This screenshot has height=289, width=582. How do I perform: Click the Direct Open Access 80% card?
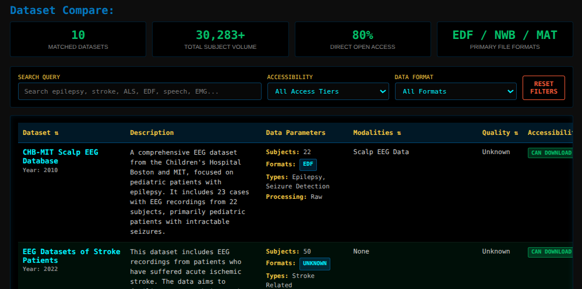click(362, 40)
